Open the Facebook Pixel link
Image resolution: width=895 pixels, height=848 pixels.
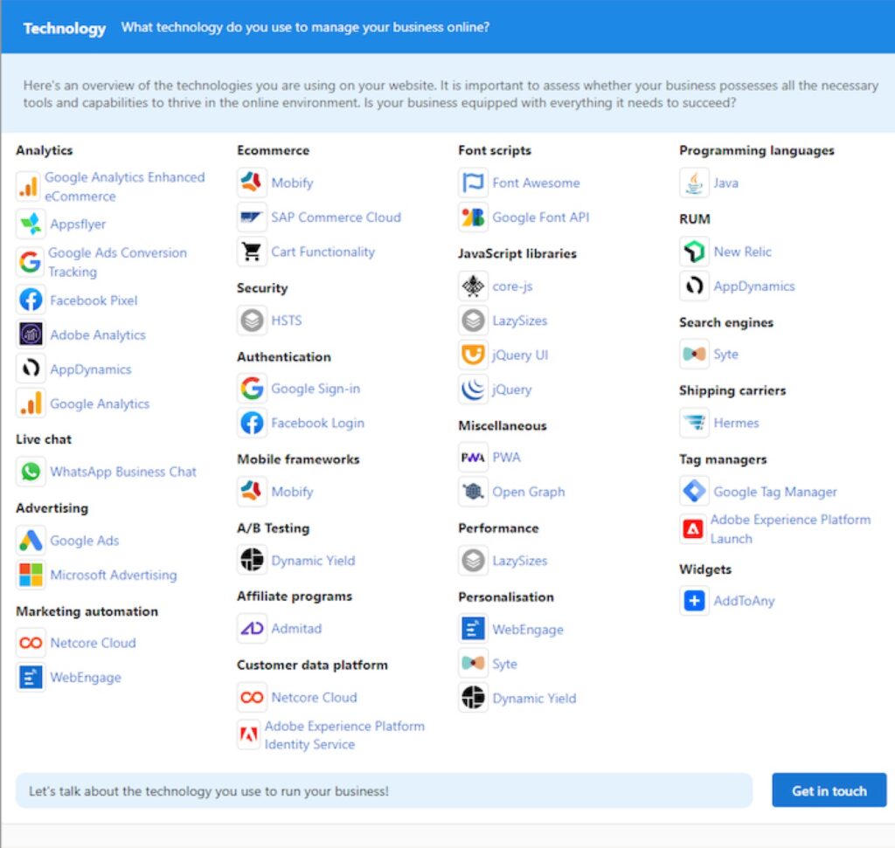click(x=94, y=300)
